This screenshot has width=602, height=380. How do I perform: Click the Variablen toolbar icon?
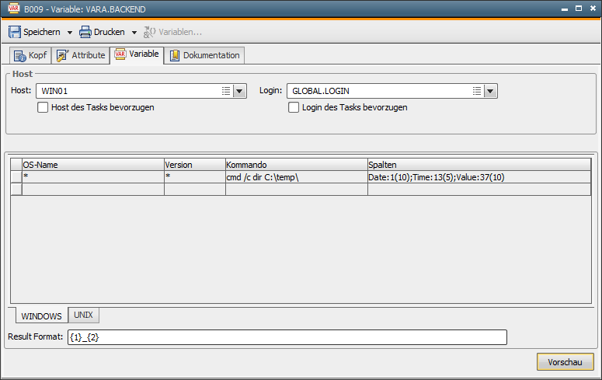click(x=150, y=33)
